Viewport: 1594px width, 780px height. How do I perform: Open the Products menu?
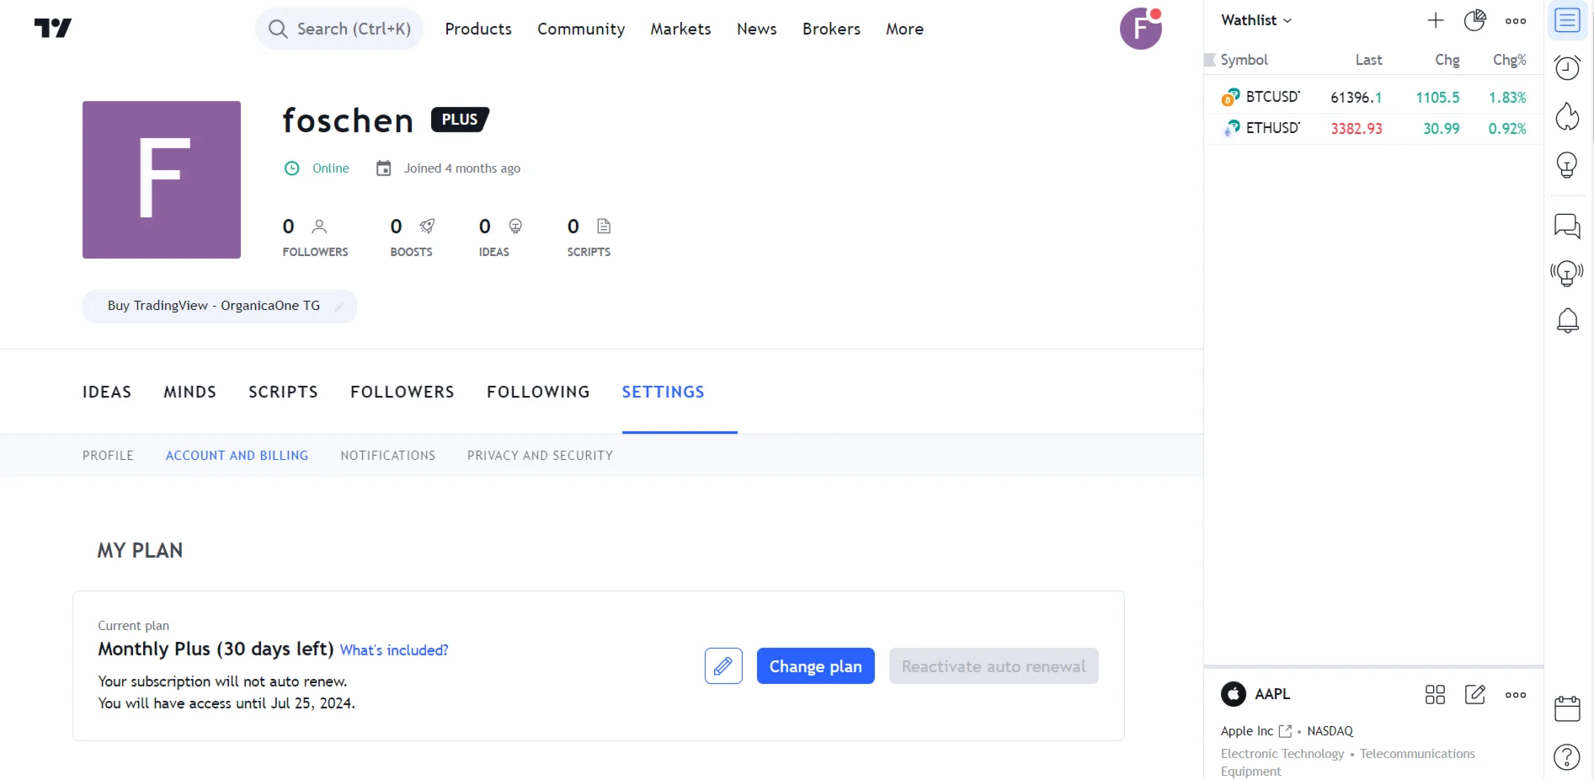coord(478,29)
